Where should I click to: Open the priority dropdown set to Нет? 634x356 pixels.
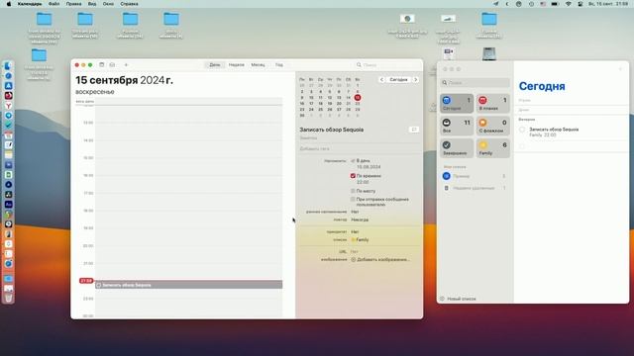point(355,231)
